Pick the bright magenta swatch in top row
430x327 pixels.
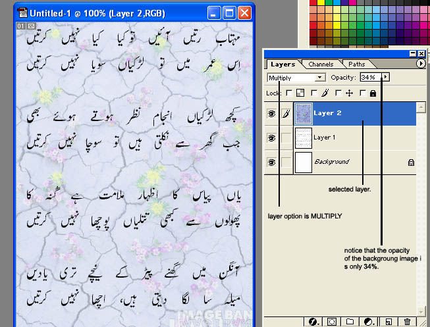(353, 3)
